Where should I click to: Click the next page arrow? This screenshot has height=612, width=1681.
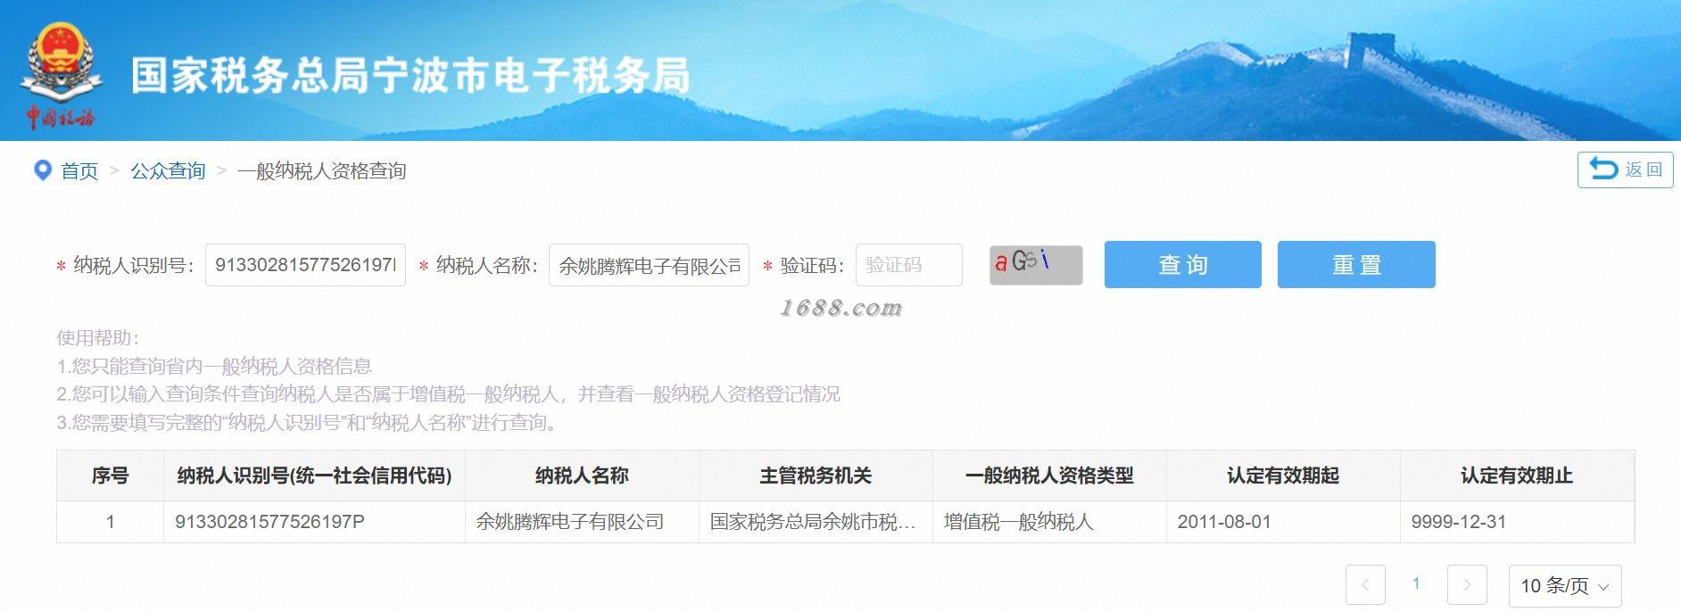(1467, 585)
